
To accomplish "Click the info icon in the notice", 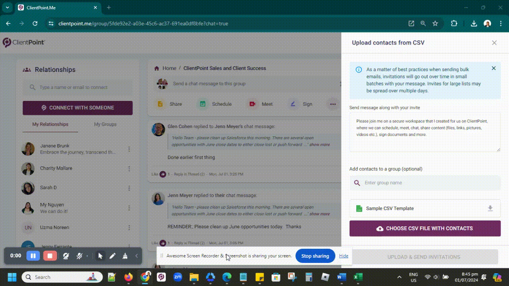I will (x=359, y=70).
